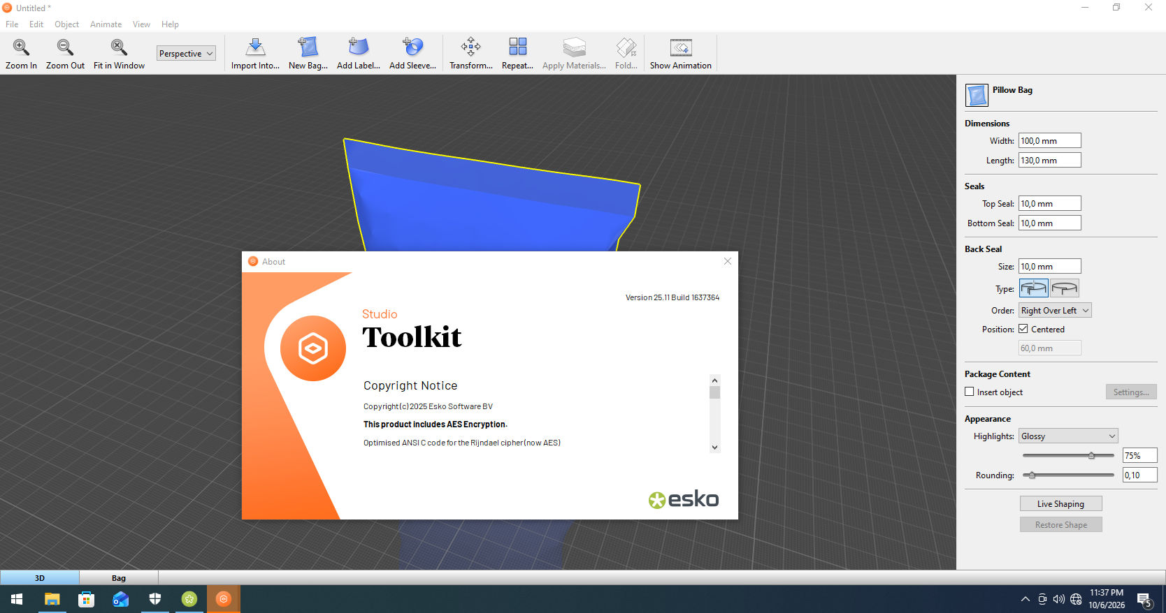Click the Zoom In tool
The height and width of the screenshot is (613, 1166).
pos(21,54)
